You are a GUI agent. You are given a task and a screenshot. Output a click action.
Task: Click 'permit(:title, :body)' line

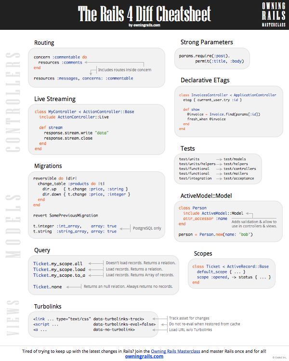220,61
